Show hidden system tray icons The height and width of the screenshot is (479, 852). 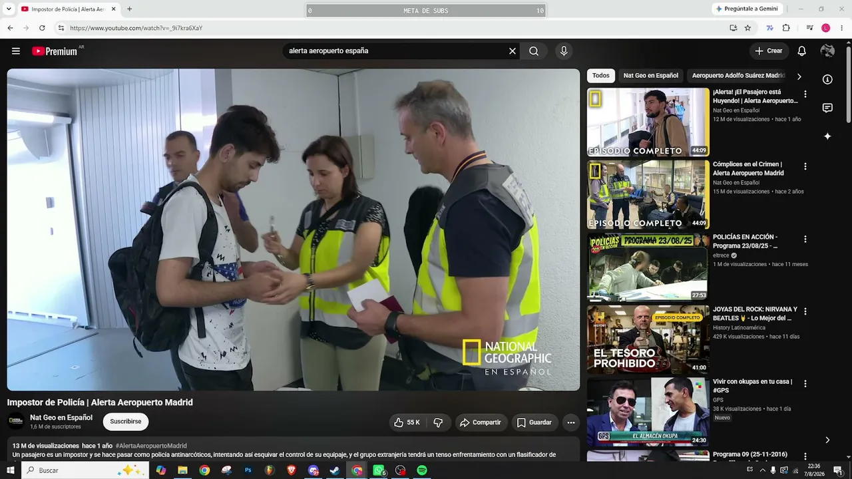762,470
